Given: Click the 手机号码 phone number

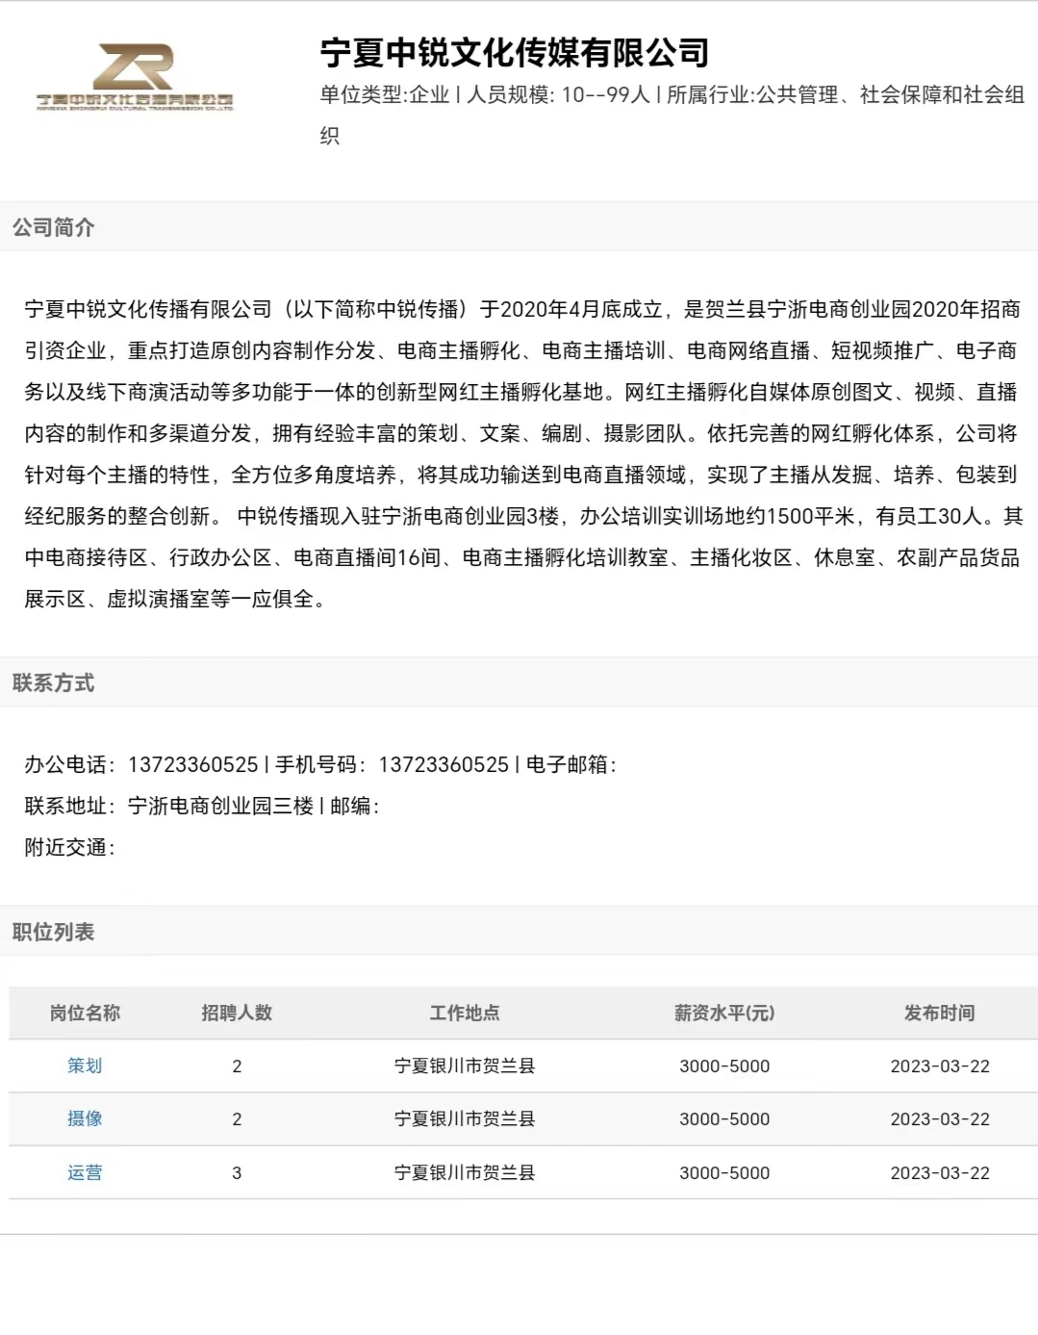Looking at the screenshot, I should click(443, 764).
